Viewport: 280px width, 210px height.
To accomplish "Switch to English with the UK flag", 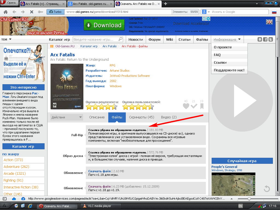I will 269,22.
